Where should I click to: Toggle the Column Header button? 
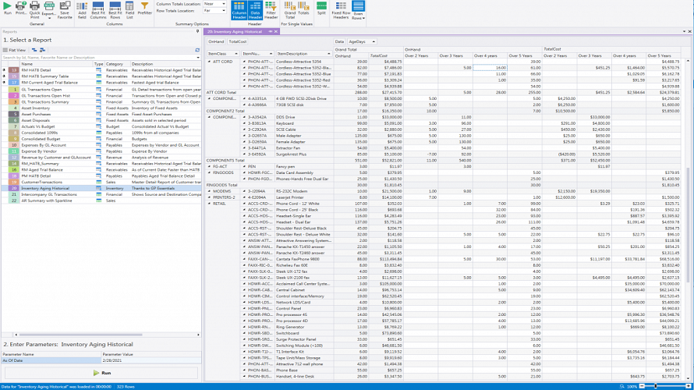point(239,10)
